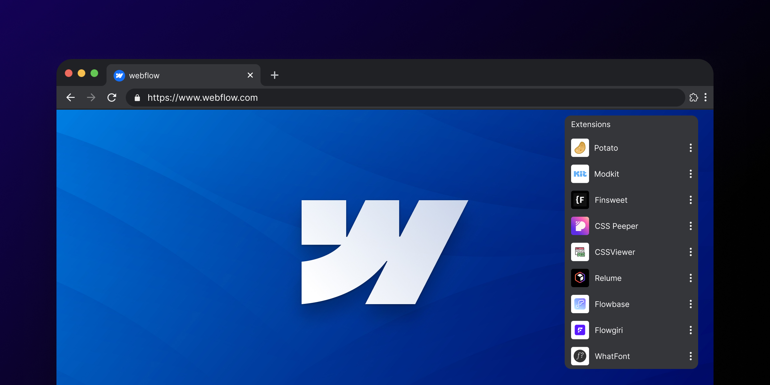Click the Potato extension icon

pos(580,148)
